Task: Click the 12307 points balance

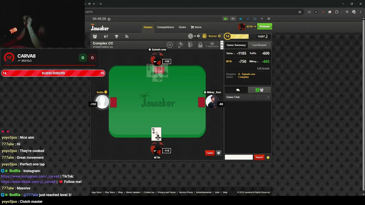Action: click(263, 36)
